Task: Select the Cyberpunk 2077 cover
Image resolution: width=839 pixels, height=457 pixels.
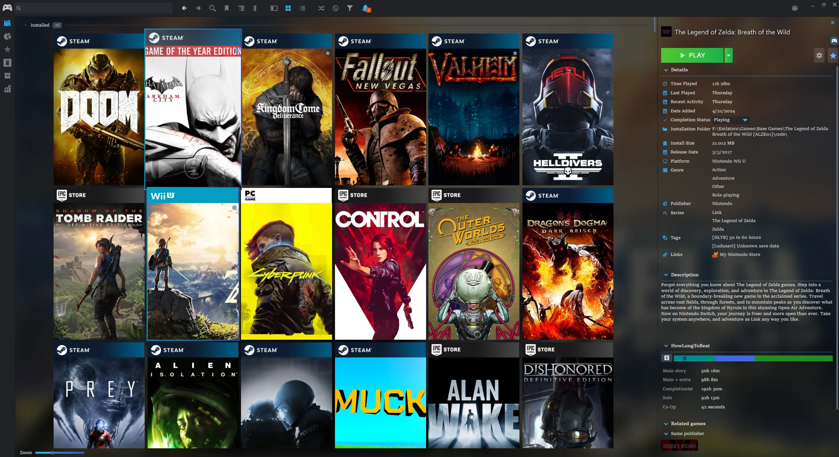Action: pos(286,264)
